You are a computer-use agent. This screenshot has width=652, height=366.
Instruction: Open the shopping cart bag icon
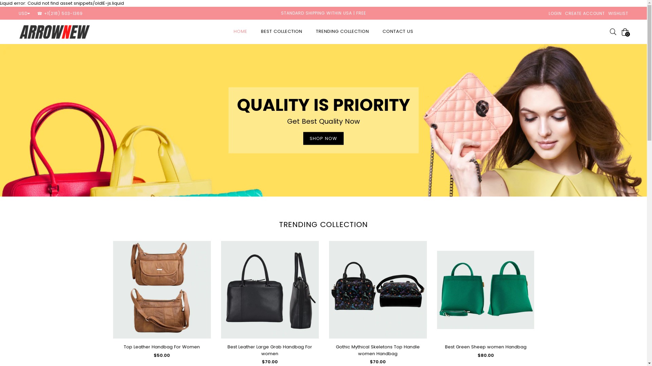click(x=625, y=32)
